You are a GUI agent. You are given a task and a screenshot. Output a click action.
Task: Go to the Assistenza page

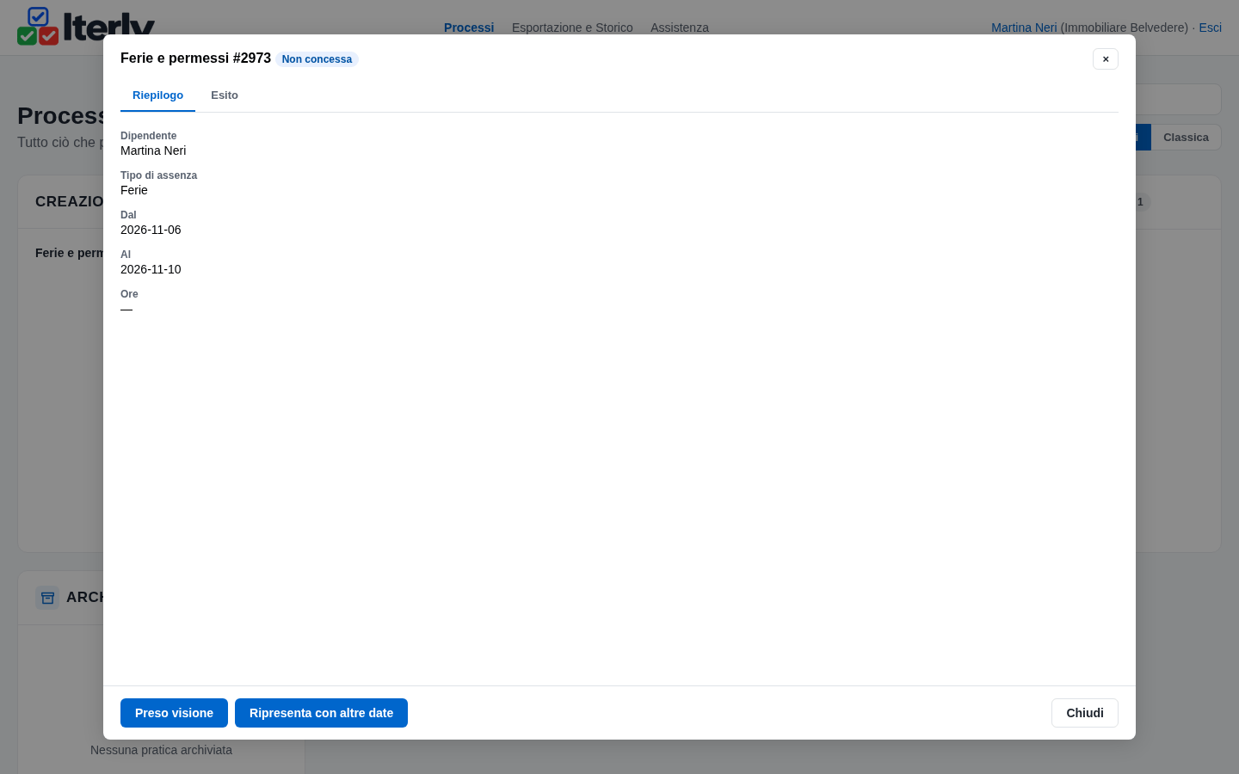pyautogui.click(x=680, y=28)
